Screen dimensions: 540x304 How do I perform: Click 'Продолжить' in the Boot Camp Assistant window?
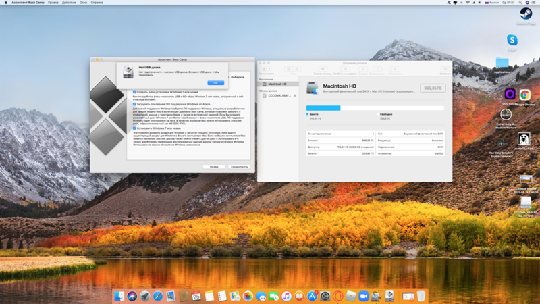pyautogui.click(x=239, y=166)
